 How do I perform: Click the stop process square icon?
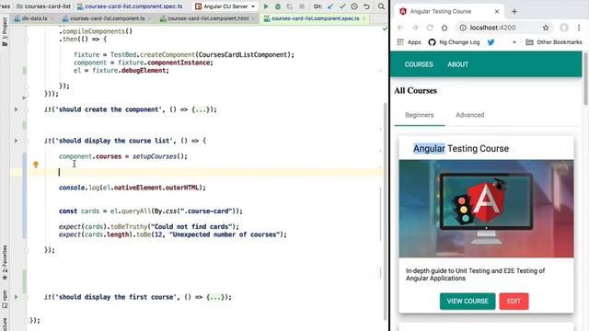(x=302, y=6)
